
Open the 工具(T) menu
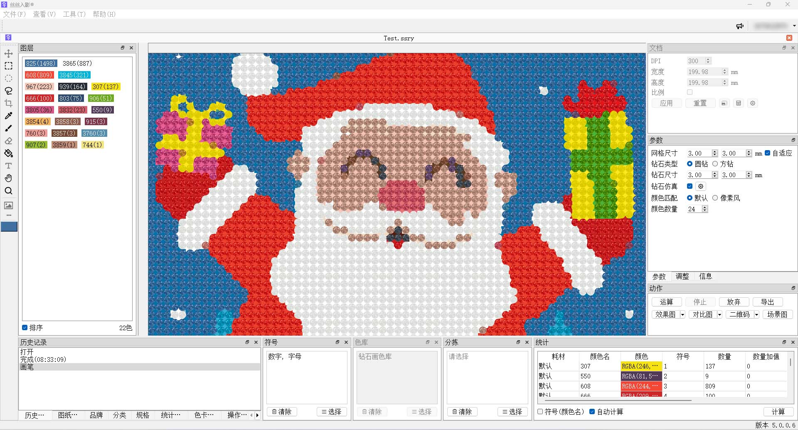point(74,14)
